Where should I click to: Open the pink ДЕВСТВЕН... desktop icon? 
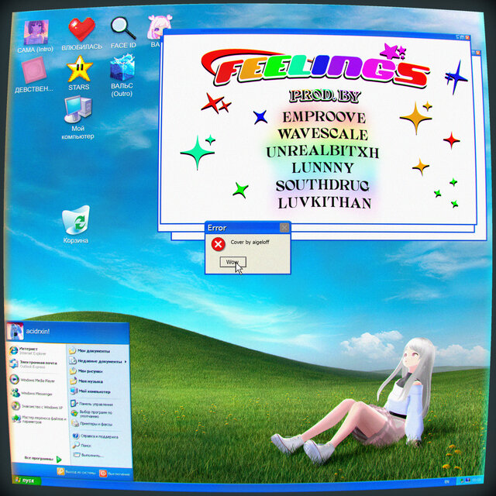click(34, 74)
